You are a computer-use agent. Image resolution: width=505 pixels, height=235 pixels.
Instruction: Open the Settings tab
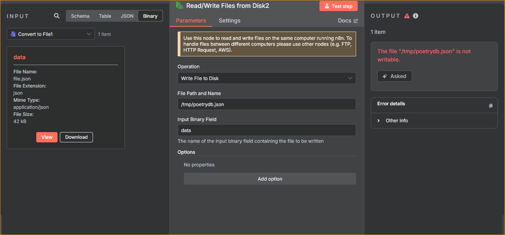(x=230, y=21)
